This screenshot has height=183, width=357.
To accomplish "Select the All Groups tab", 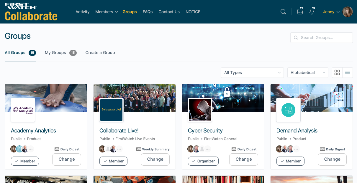I will coord(20,53).
